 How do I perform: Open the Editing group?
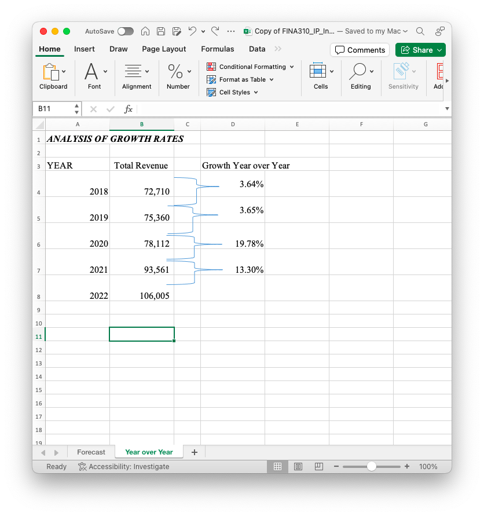pyautogui.click(x=361, y=77)
